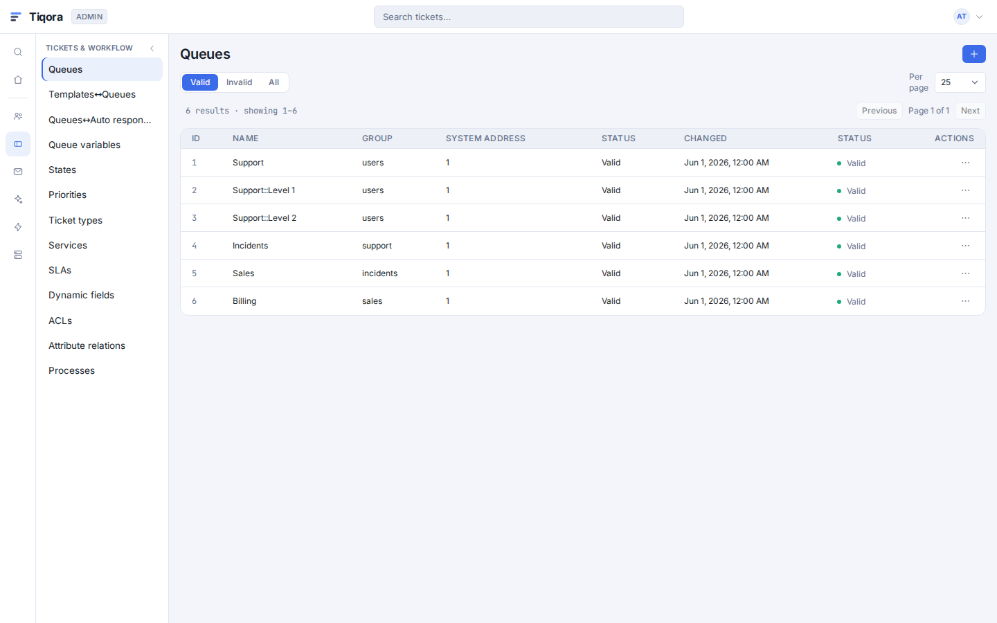997x623 pixels.
Task: Click the Support queue name
Action: (248, 163)
